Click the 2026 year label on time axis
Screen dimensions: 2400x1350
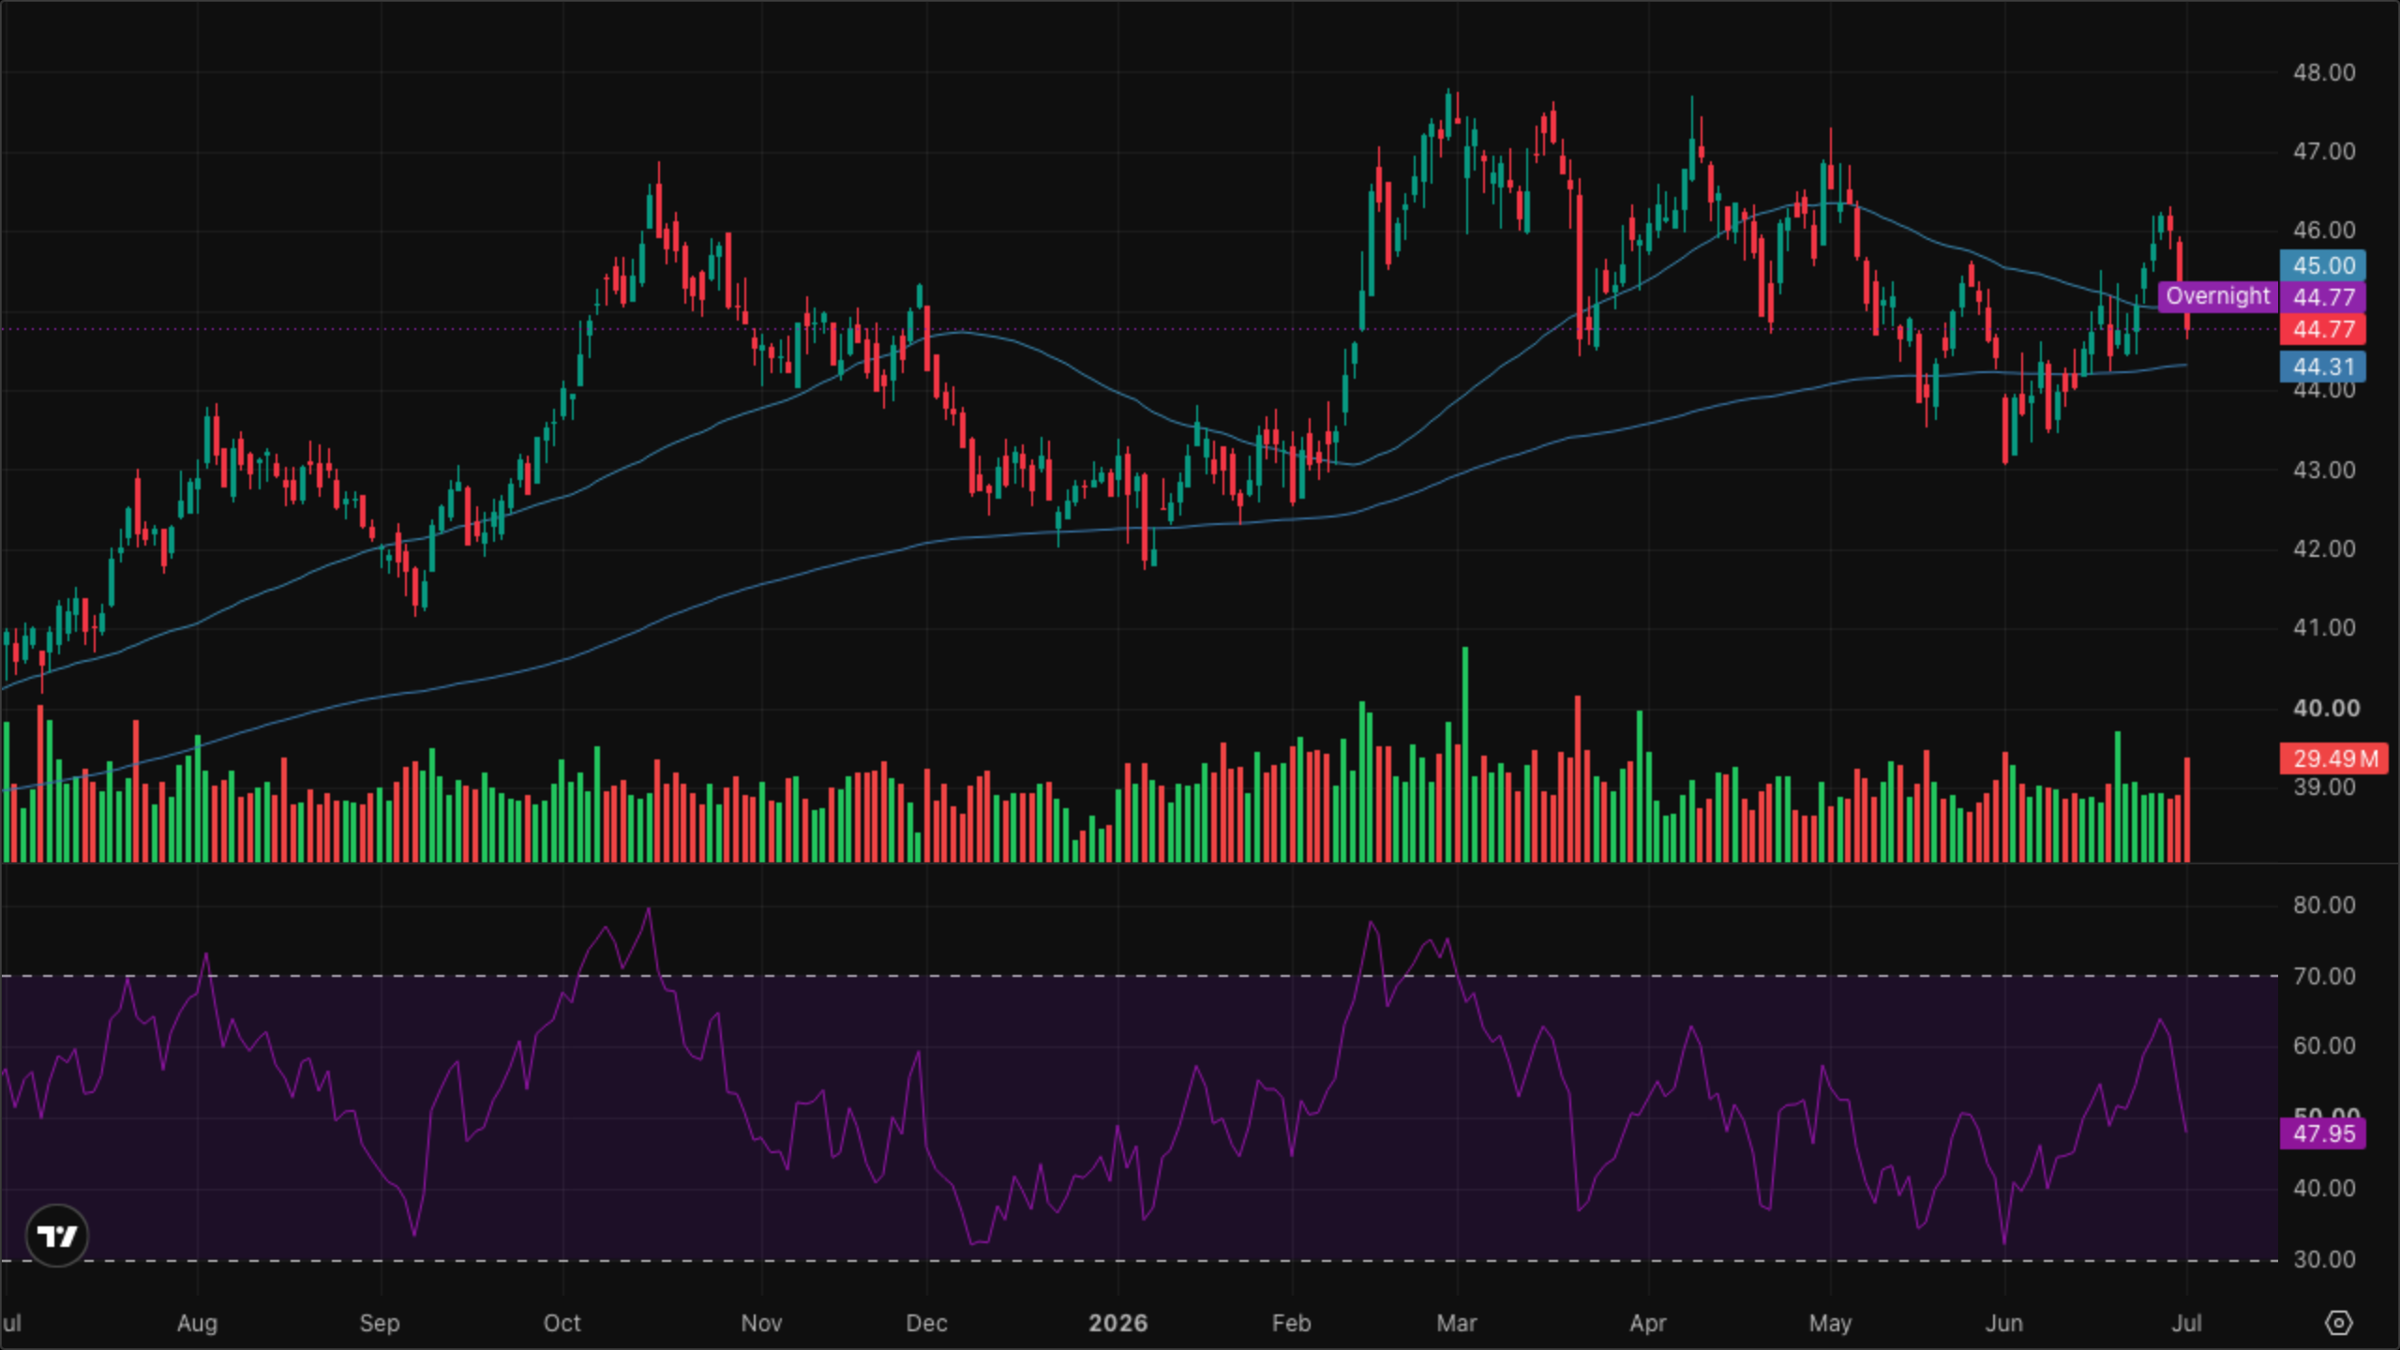click(x=1117, y=1323)
